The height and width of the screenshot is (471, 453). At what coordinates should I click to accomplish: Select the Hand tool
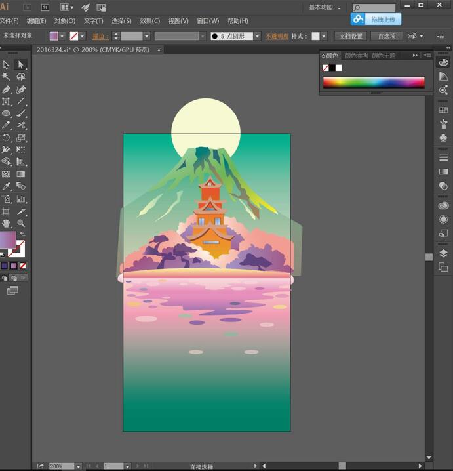[x=6, y=224]
